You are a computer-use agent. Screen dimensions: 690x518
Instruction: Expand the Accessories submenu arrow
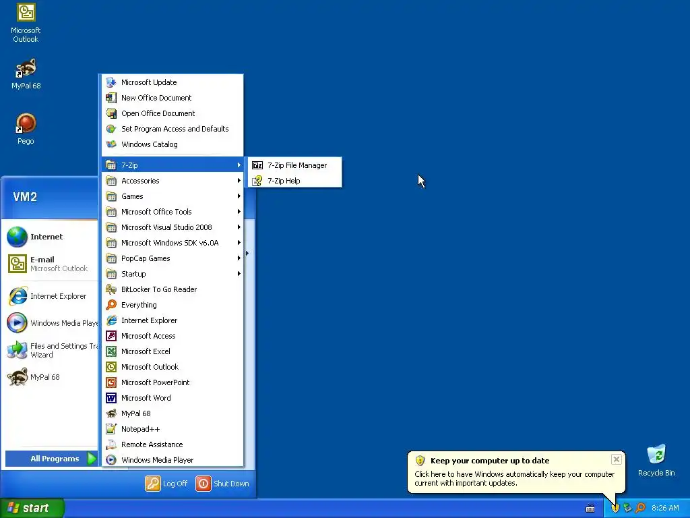pos(239,181)
